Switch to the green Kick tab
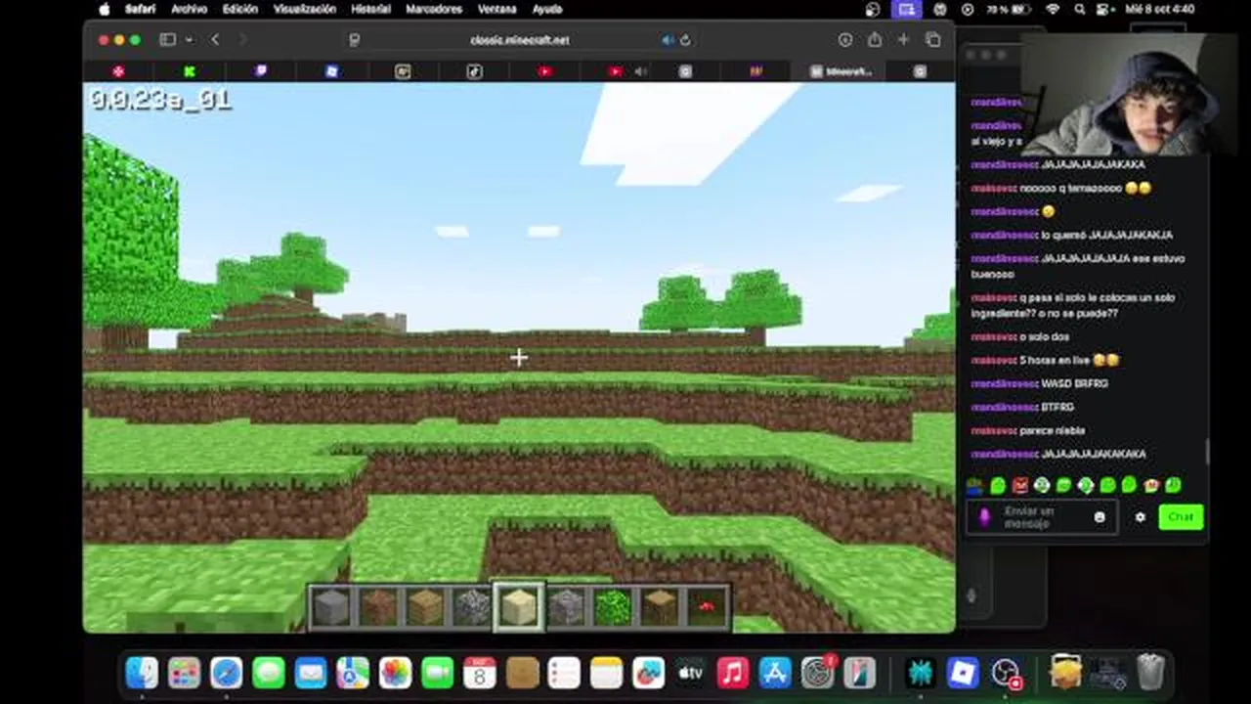This screenshot has width=1251, height=704. [x=189, y=71]
